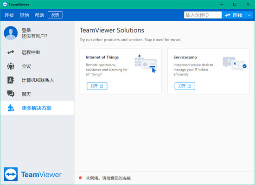Open the 其他 menu
The width and height of the screenshot is (255, 185).
25,15
